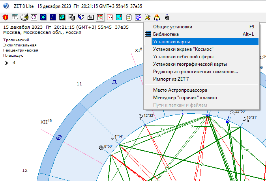
Task: Open Редактор астрологических символов...
Action: tap(202, 72)
